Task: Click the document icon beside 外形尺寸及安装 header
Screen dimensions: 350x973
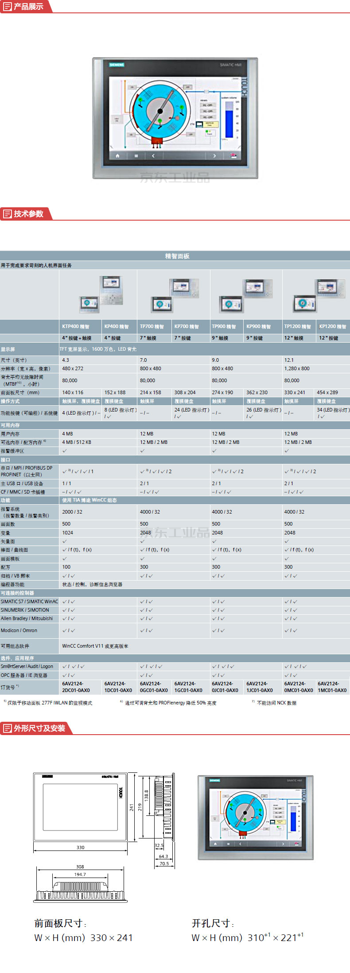Action: point(7,728)
